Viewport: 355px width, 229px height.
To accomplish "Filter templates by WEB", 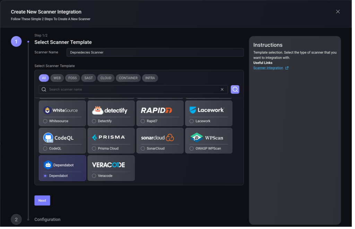I will pos(57,78).
